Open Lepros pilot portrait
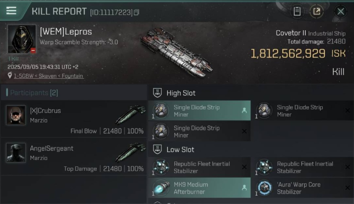354x204 pixels. (22, 39)
